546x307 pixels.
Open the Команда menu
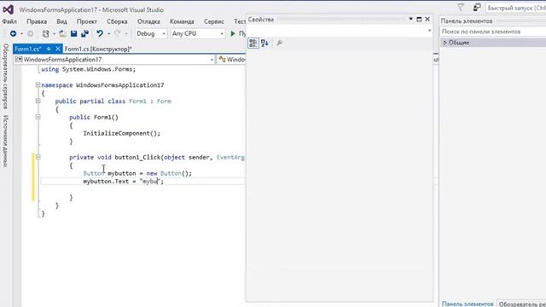(x=182, y=21)
